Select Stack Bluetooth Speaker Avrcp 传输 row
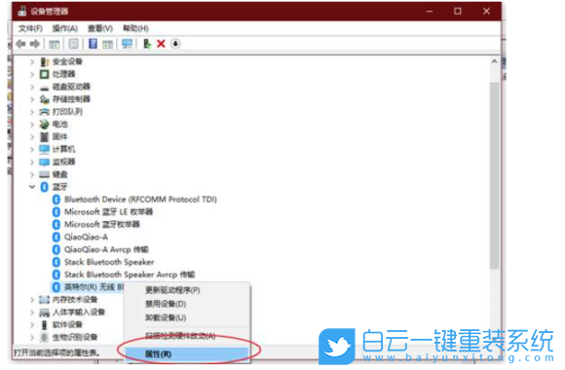565x370 pixels. coord(130,275)
